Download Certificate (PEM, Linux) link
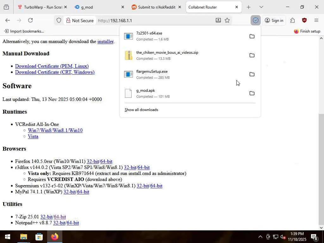Image resolution: width=324 pixels, height=243 pixels. tap(52, 66)
